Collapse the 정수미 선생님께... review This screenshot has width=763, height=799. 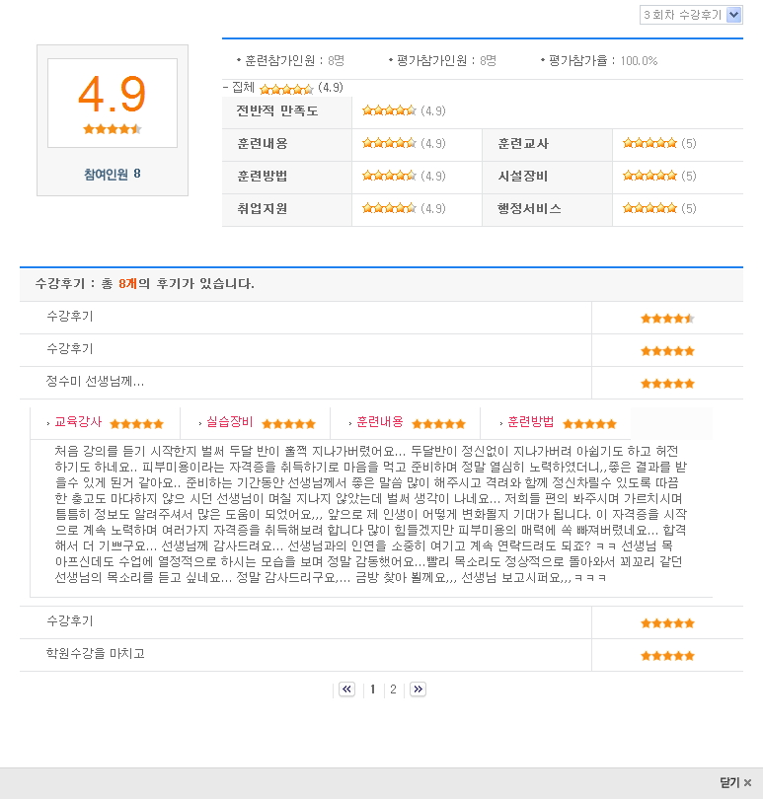(95, 382)
